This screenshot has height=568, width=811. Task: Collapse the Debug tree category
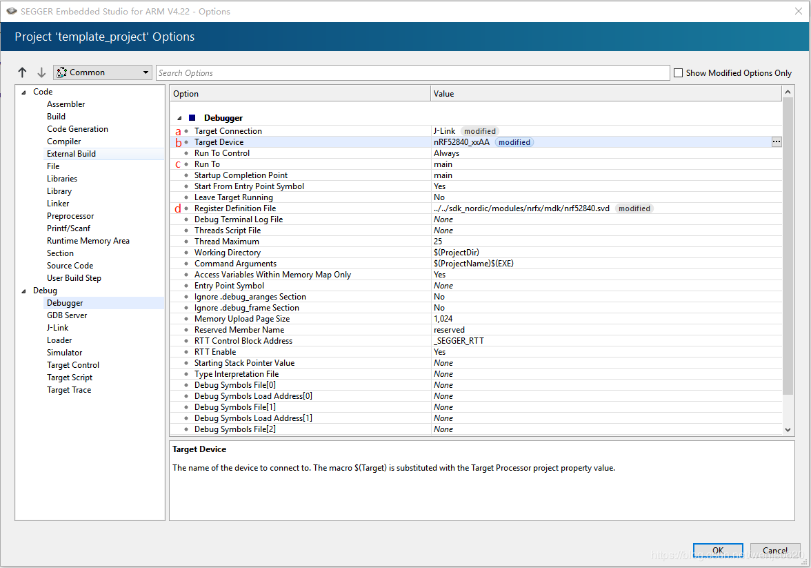tap(23, 291)
